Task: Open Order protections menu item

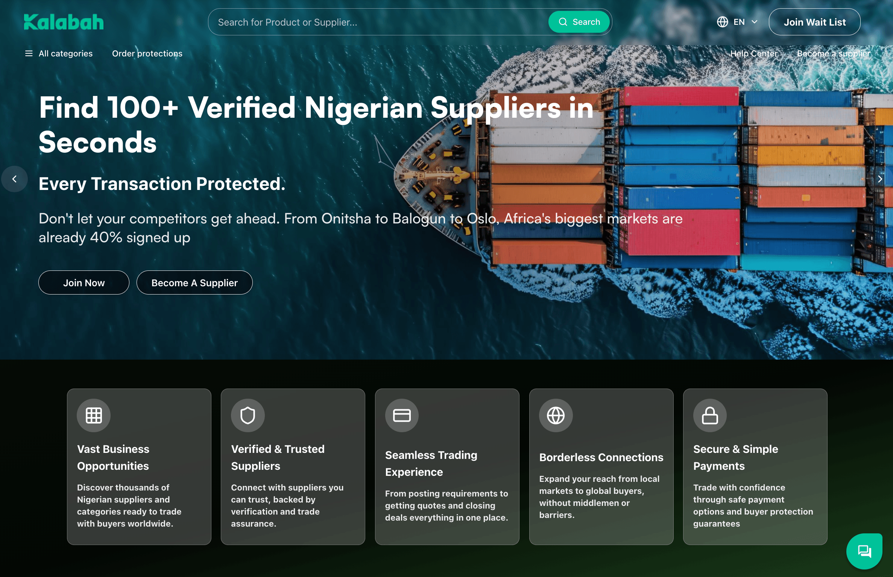Action: click(x=147, y=53)
